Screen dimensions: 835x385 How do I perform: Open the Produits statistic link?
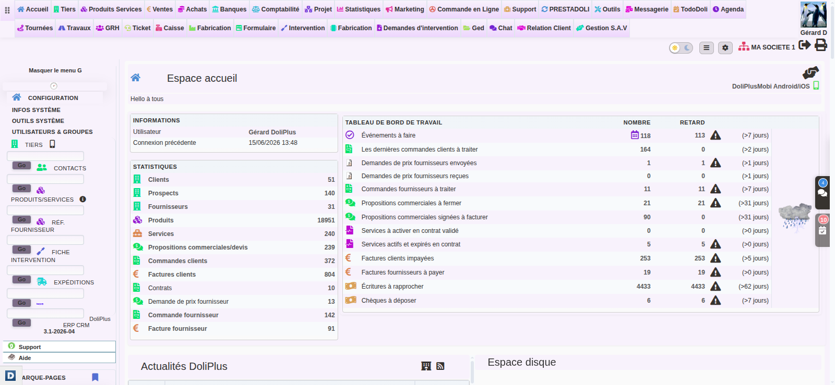tap(161, 220)
